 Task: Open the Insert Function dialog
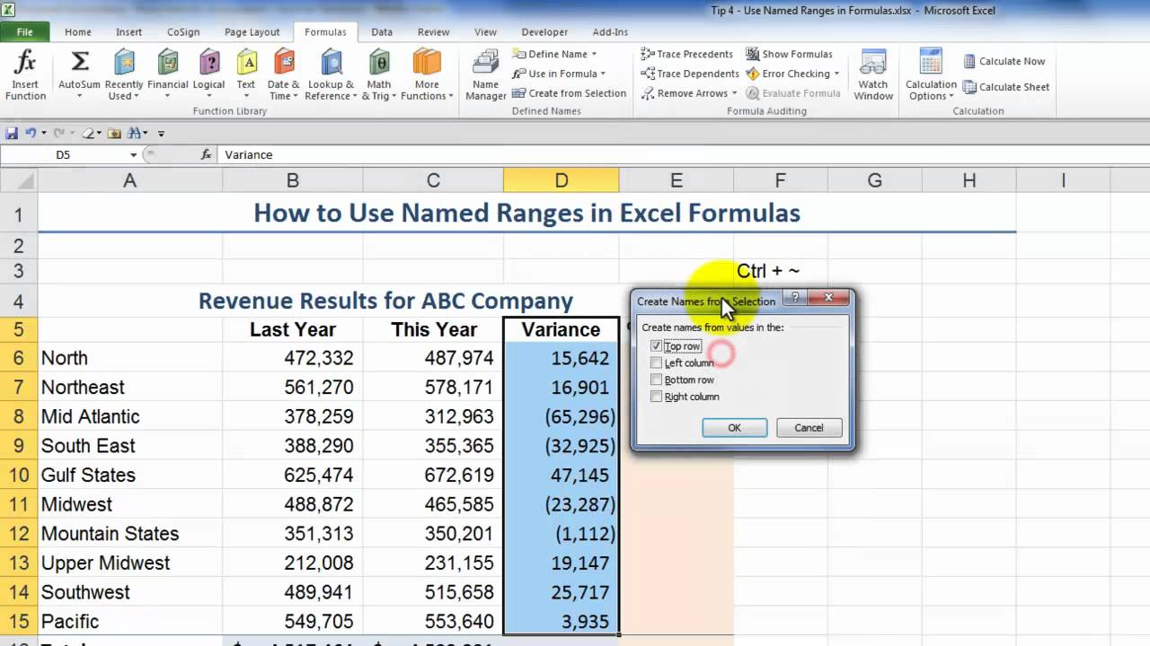(x=24, y=74)
